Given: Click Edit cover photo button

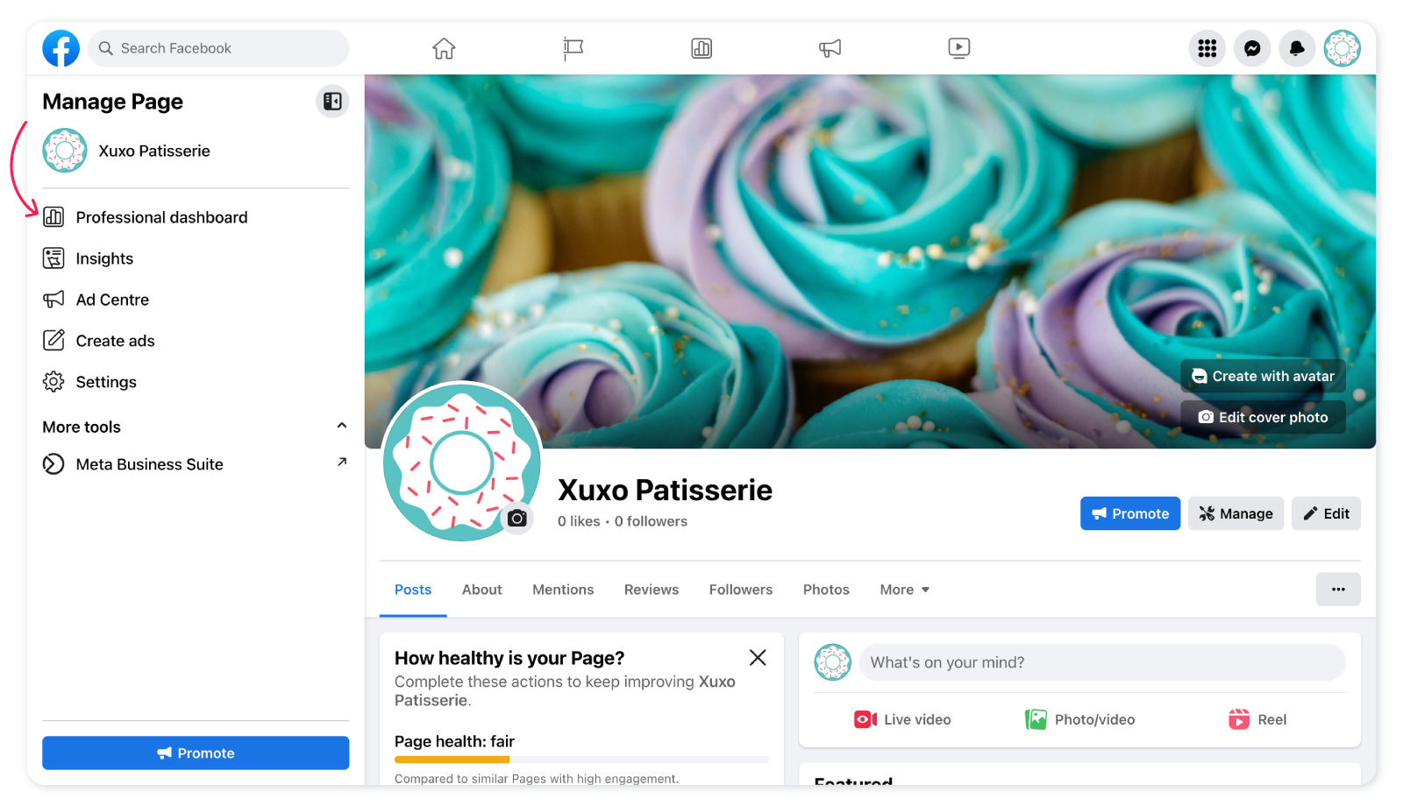Looking at the screenshot, I should (x=1263, y=417).
